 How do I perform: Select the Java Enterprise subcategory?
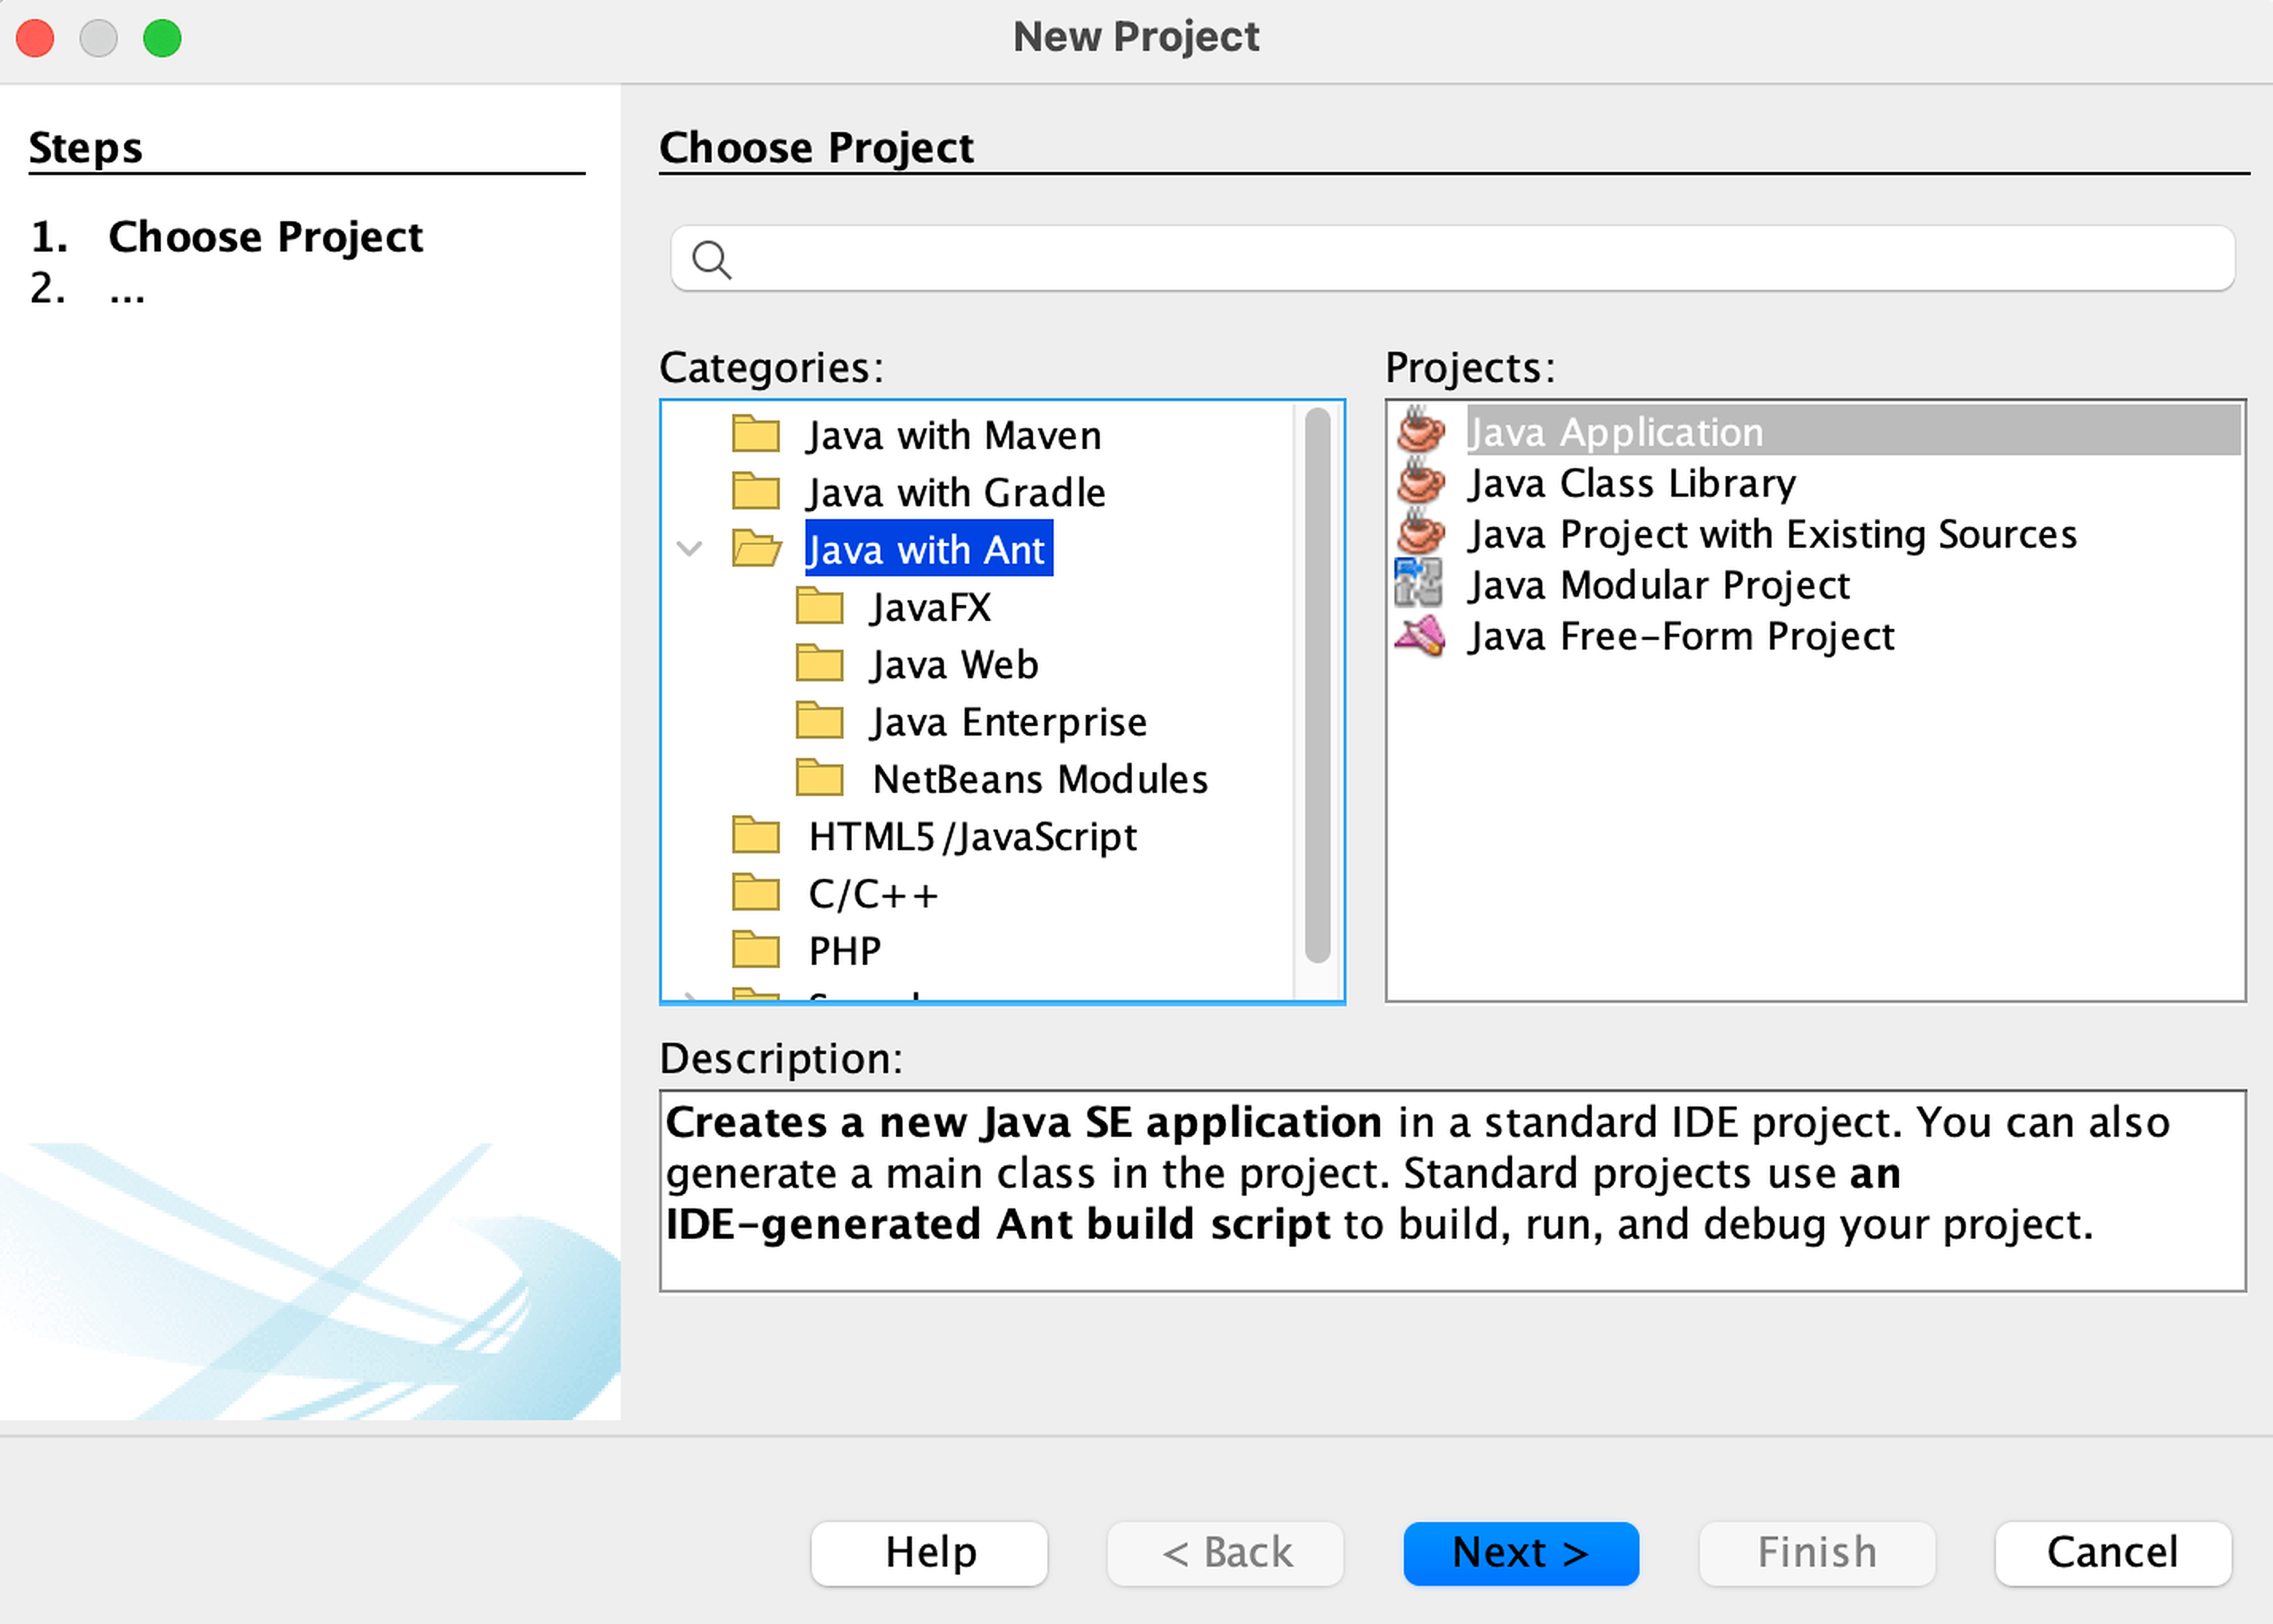[x=1008, y=722]
